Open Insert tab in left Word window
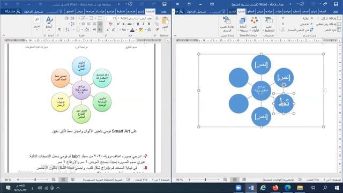 (x=140, y=11)
